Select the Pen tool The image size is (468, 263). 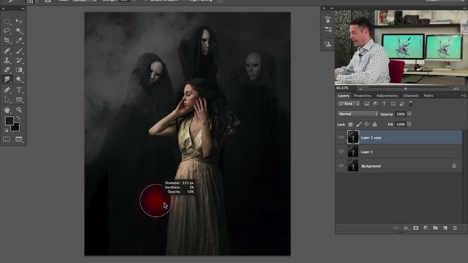[x=7, y=90]
